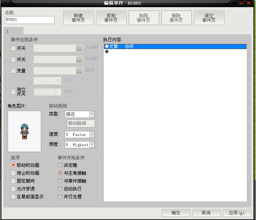Click the 删除事件页 button
Viewport: 256px width, 220px height.
click(176, 18)
